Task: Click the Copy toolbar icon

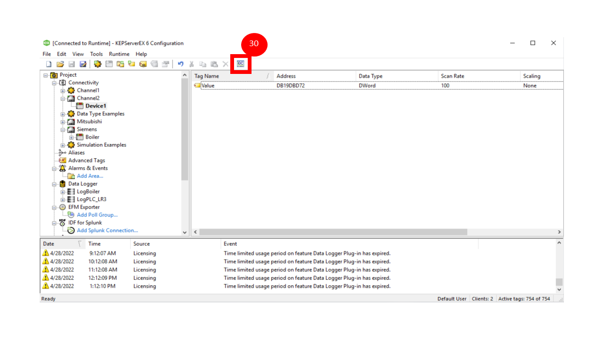Action: point(203,64)
